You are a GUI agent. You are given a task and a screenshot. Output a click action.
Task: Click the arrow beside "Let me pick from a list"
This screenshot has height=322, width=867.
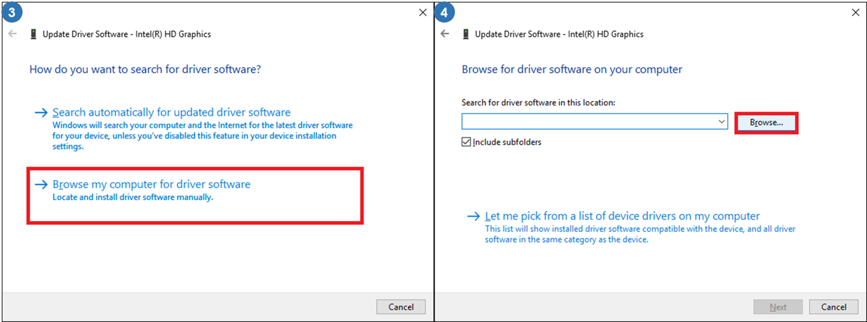click(x=473, y=217)
